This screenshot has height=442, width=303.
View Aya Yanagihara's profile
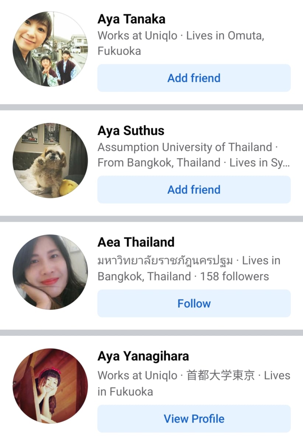click(x=194, y=418)
